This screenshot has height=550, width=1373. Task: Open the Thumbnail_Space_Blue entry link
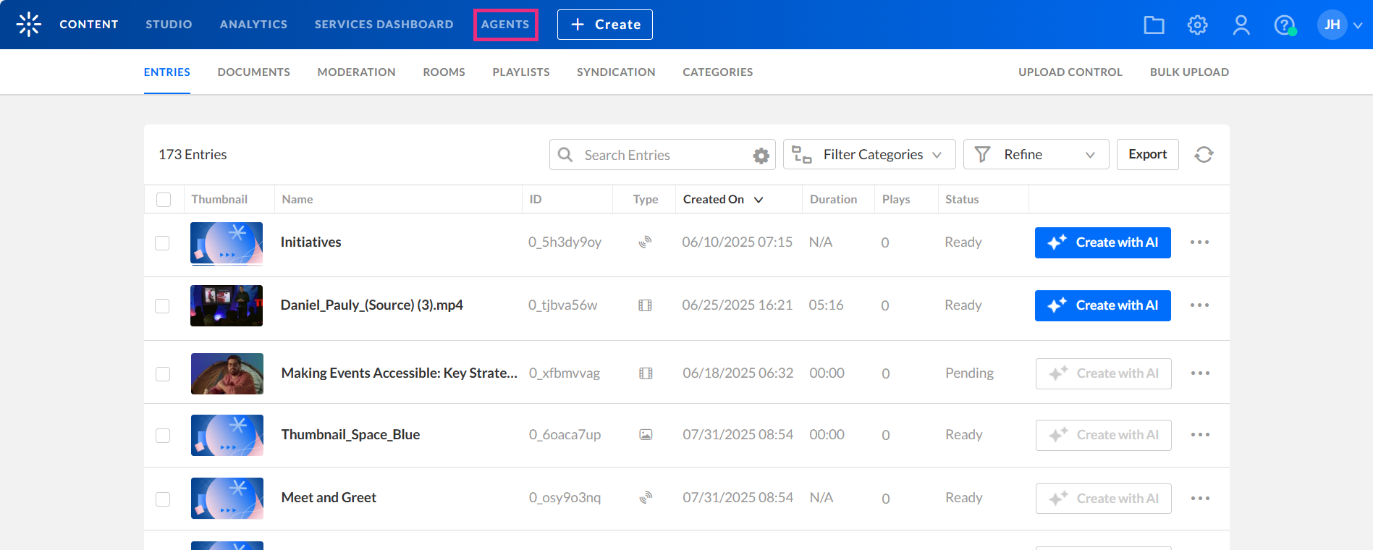[x=350, y=435]
